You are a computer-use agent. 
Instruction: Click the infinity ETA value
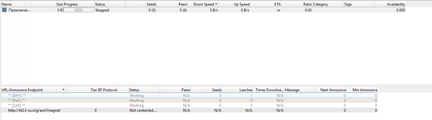pyautogui.click(x=278, y=10)
